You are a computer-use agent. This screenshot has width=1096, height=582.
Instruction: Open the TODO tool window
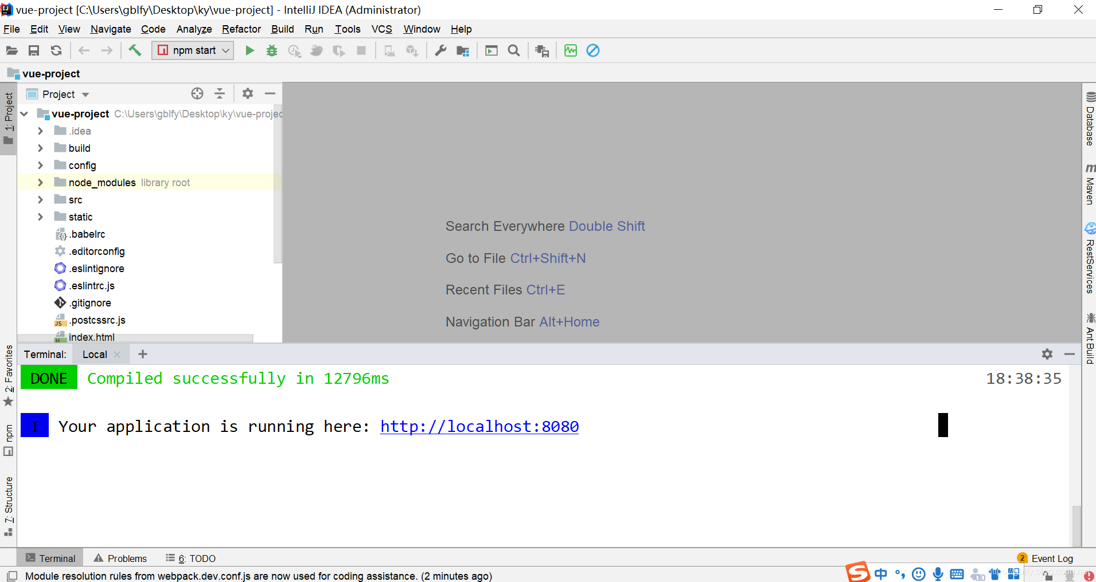[x=190, y=559]
